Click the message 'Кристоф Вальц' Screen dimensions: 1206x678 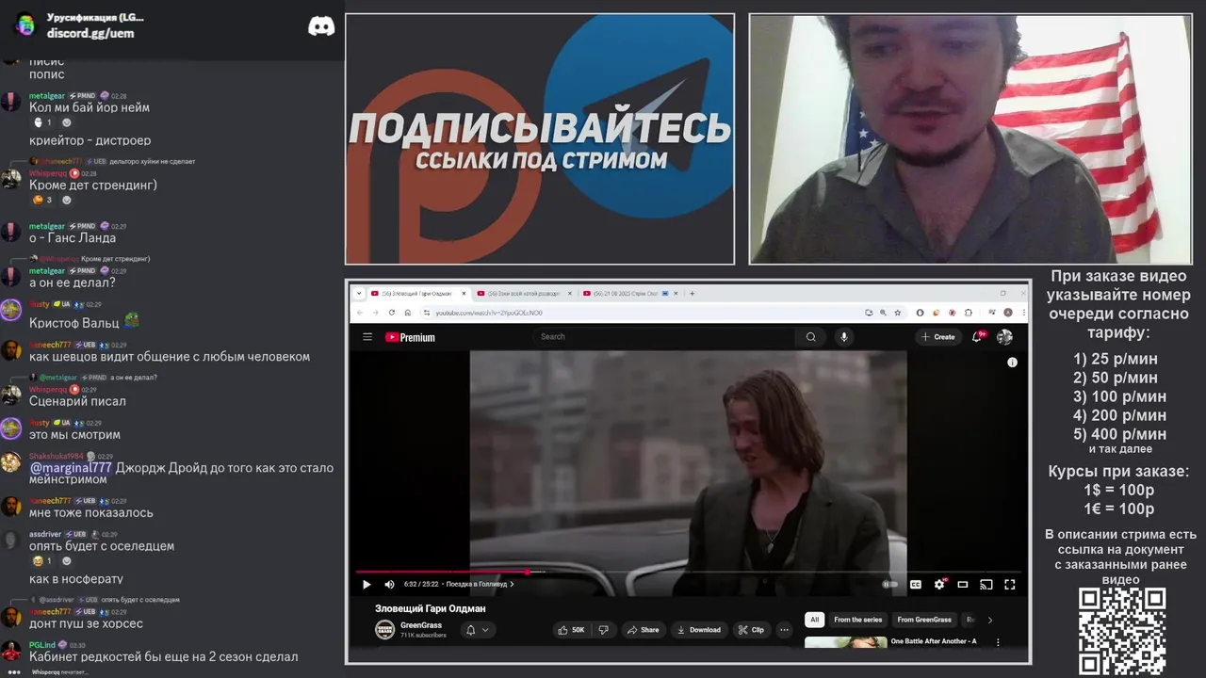74,323
